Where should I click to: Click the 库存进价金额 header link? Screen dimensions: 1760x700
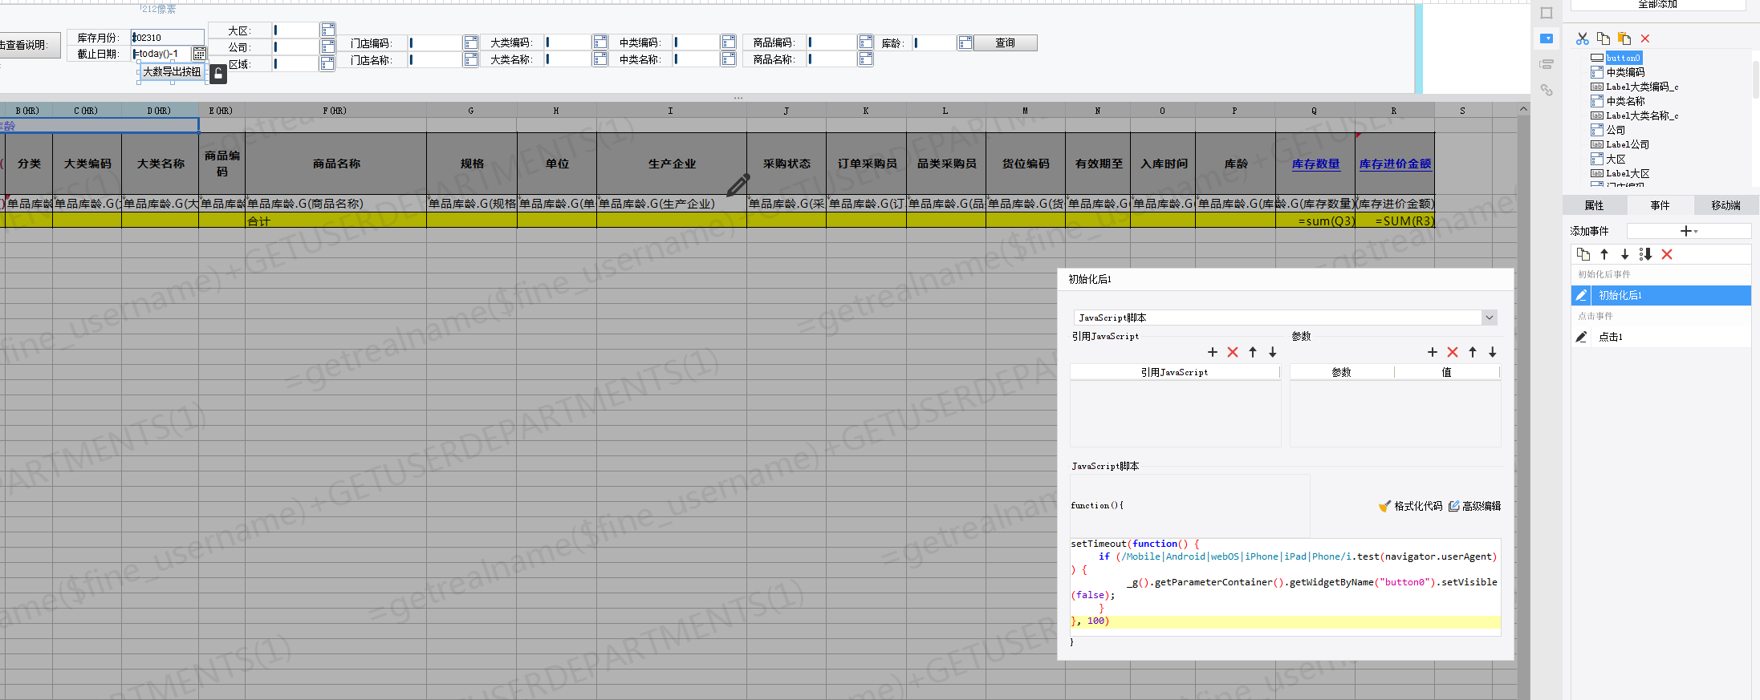[1395, 164]
